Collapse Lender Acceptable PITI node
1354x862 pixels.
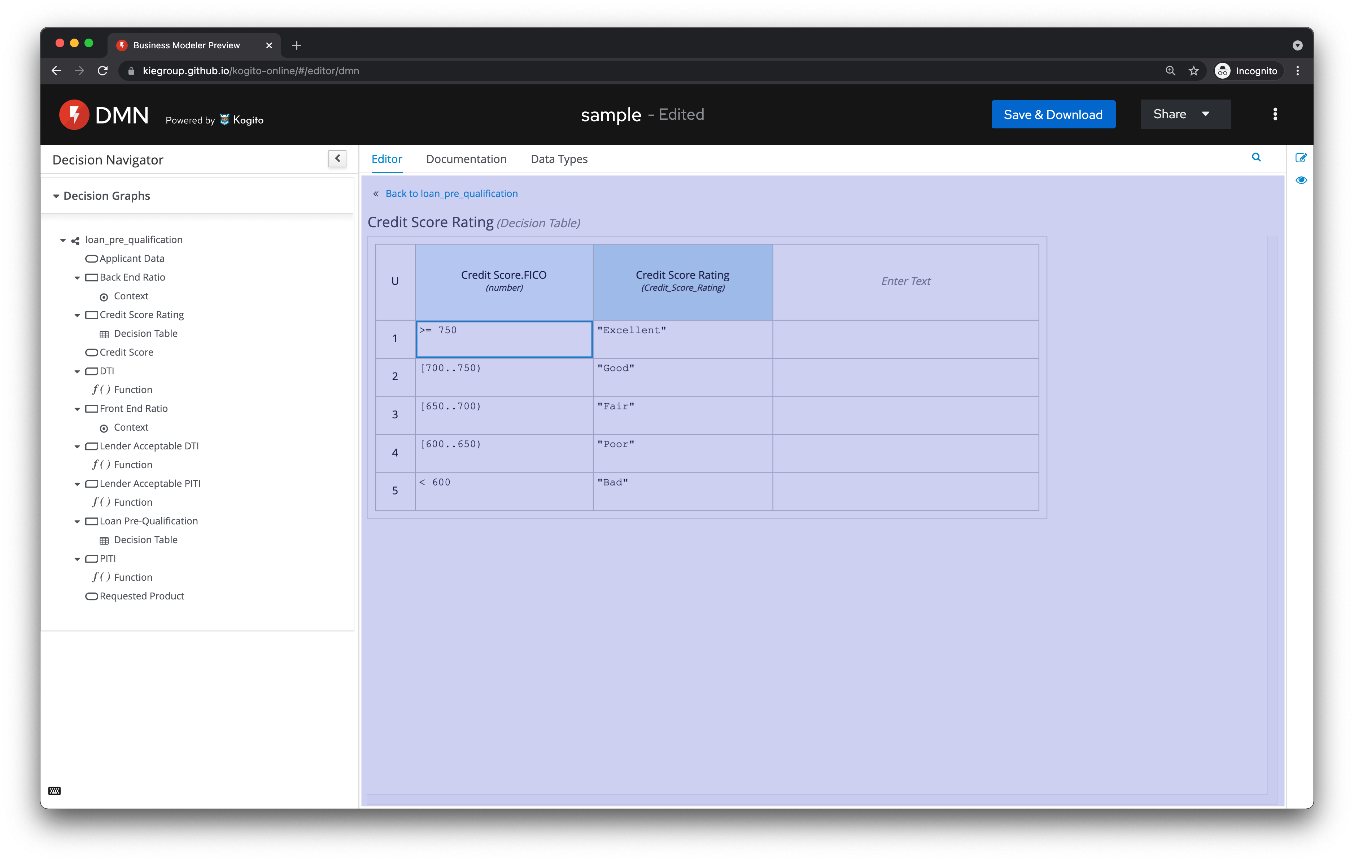[77, 484]
